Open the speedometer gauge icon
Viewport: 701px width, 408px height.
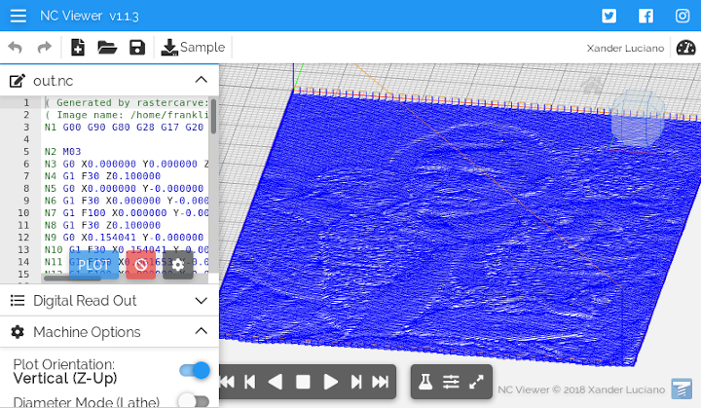tap(685, 48)
